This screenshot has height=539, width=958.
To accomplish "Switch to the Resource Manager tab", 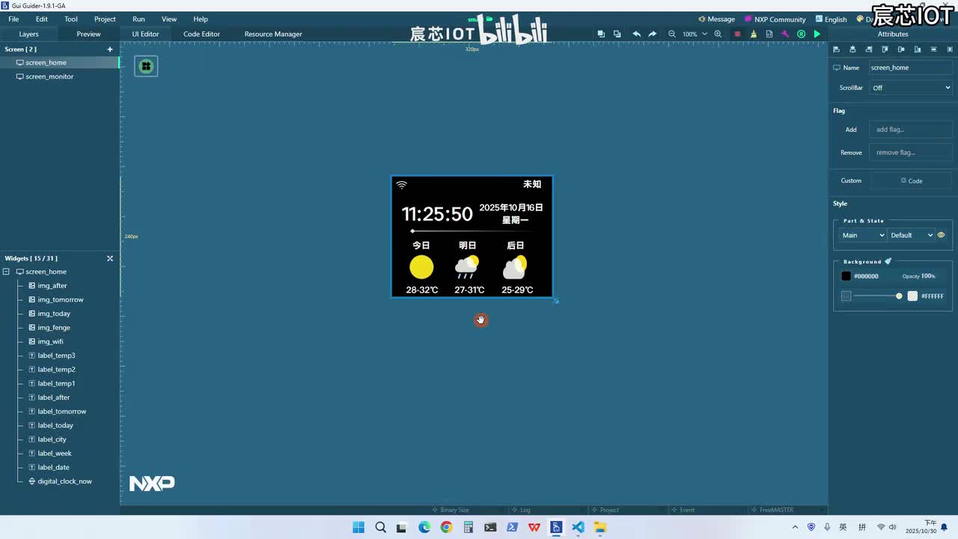I will point(273,34).
